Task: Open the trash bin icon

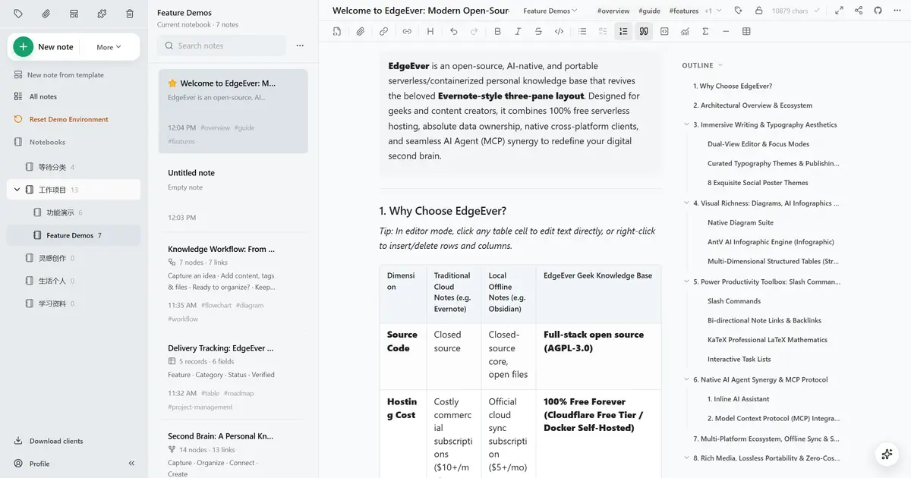Action: coord(130,14)
